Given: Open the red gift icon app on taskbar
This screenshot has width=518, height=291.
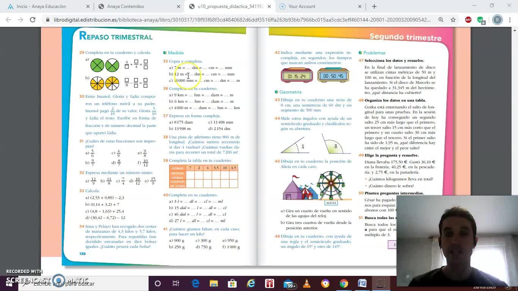Looking at the screenshot, I should tap(270, 283).
